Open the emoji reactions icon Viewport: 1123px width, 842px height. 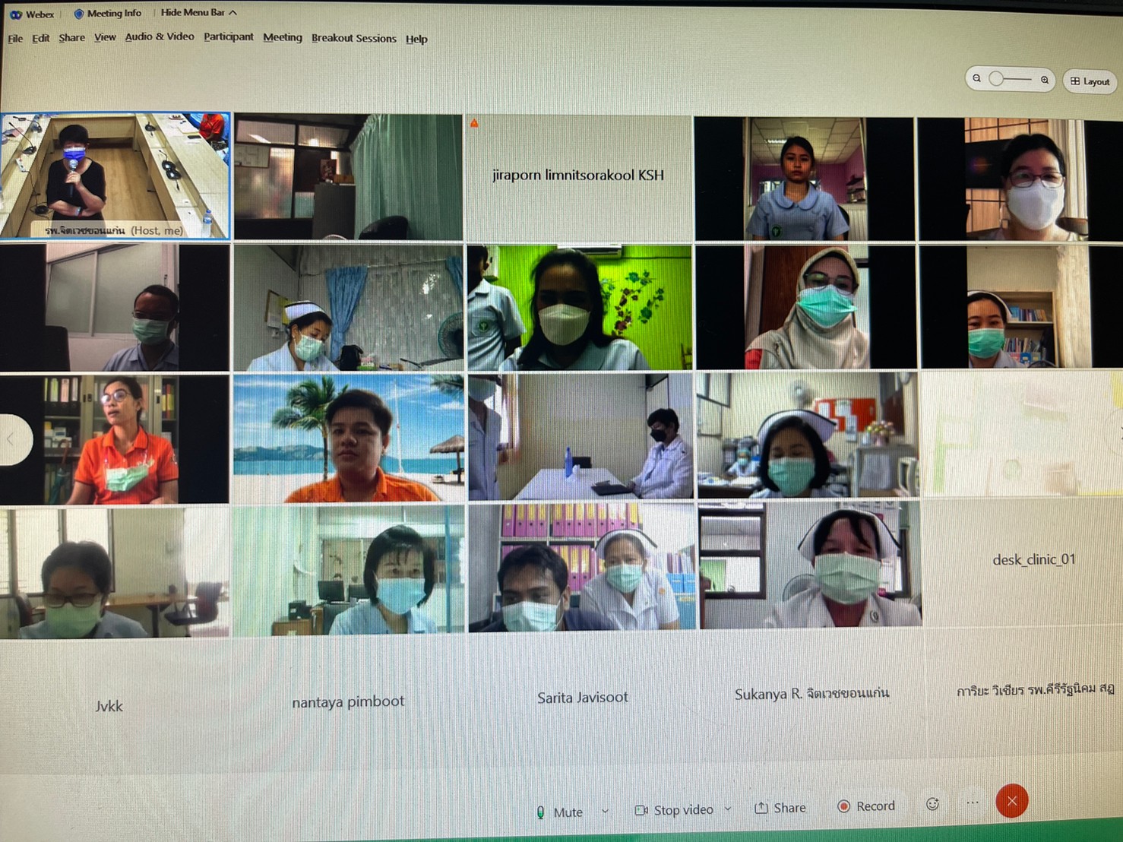pyautogui.click(x=932, y=804)
